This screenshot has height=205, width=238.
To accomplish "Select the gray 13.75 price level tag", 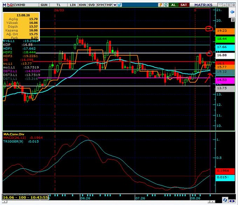I will [x=225, y=88].
